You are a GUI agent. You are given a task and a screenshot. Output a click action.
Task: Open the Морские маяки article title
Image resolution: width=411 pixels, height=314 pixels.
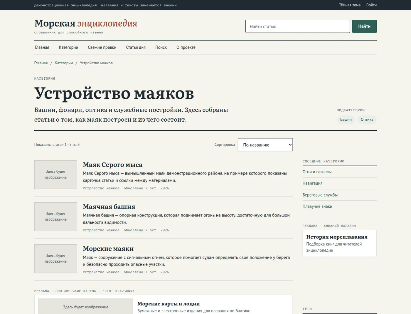[x=108, y=249]
